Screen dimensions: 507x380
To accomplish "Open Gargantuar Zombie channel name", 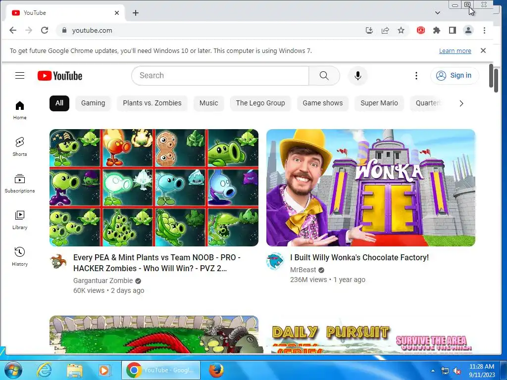I will pyautogui.click(x=103, y=281).
